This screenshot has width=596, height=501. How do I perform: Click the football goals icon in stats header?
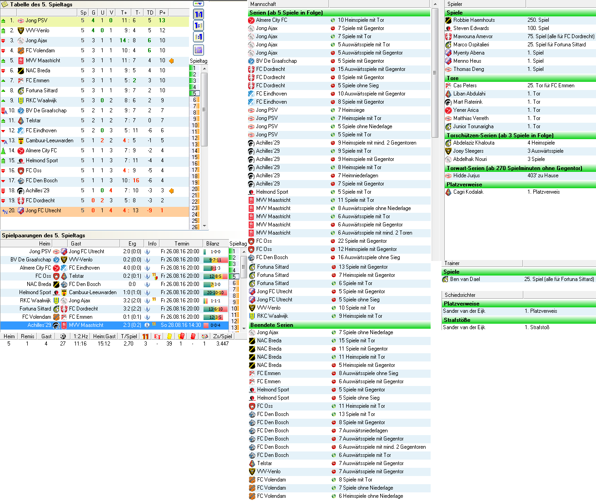point(63,336)
